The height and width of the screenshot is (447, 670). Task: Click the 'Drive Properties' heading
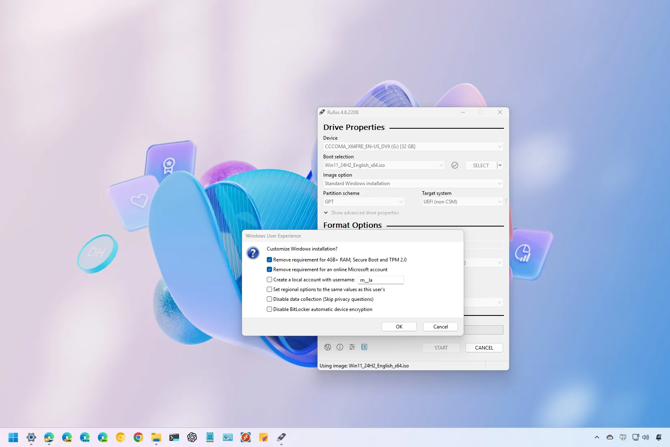[354, 127]
